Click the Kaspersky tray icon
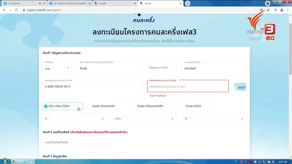Image resolution: width=292 pixels, height=164 pixels. coord(242,162)
